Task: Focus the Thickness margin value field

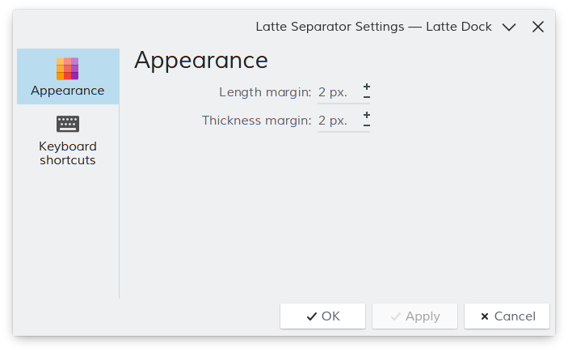Action: [x=339, y=121]
